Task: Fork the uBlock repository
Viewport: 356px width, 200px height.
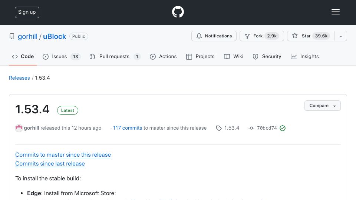Action: pyautogui.click(x=261, y=36)
